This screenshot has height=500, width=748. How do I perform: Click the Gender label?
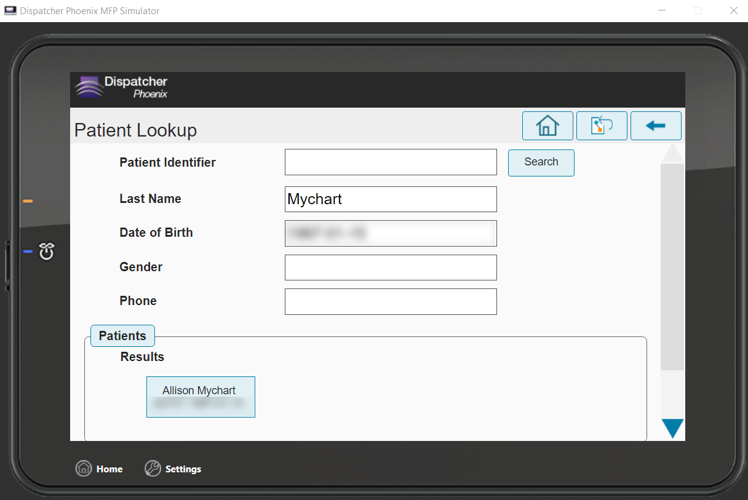click(141, 267)
